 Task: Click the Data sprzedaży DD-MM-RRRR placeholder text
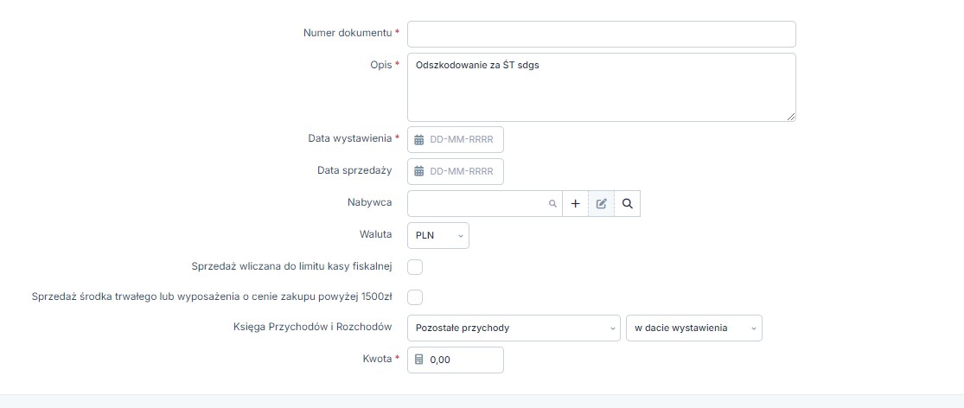[462, 171]
